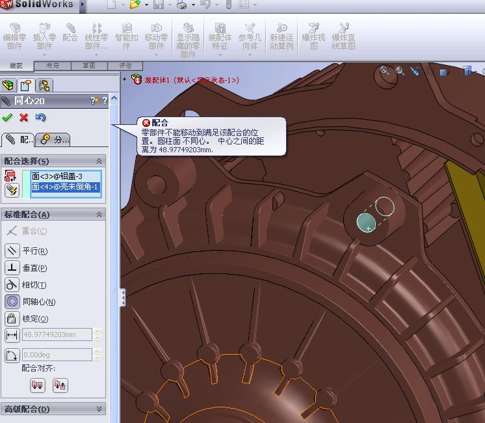485x423 pixels.
Task: Open the SolidWorks menu flyout arrow
Action: (83, 5)
